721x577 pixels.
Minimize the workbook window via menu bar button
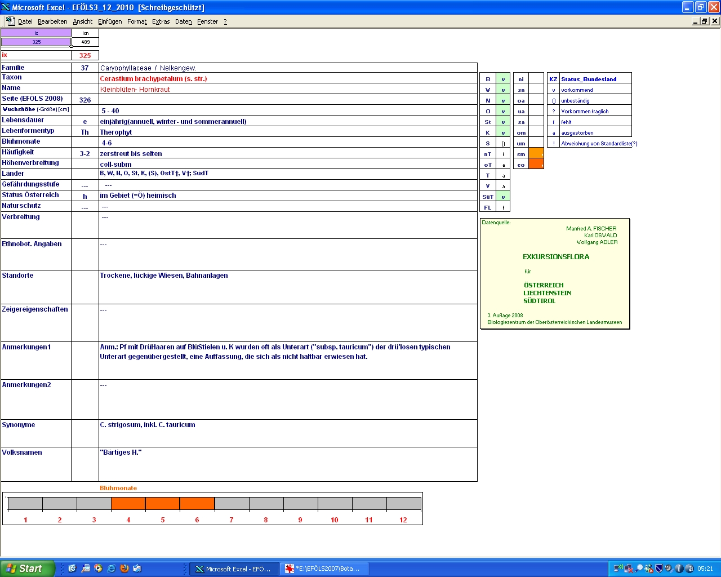[696, 21]
